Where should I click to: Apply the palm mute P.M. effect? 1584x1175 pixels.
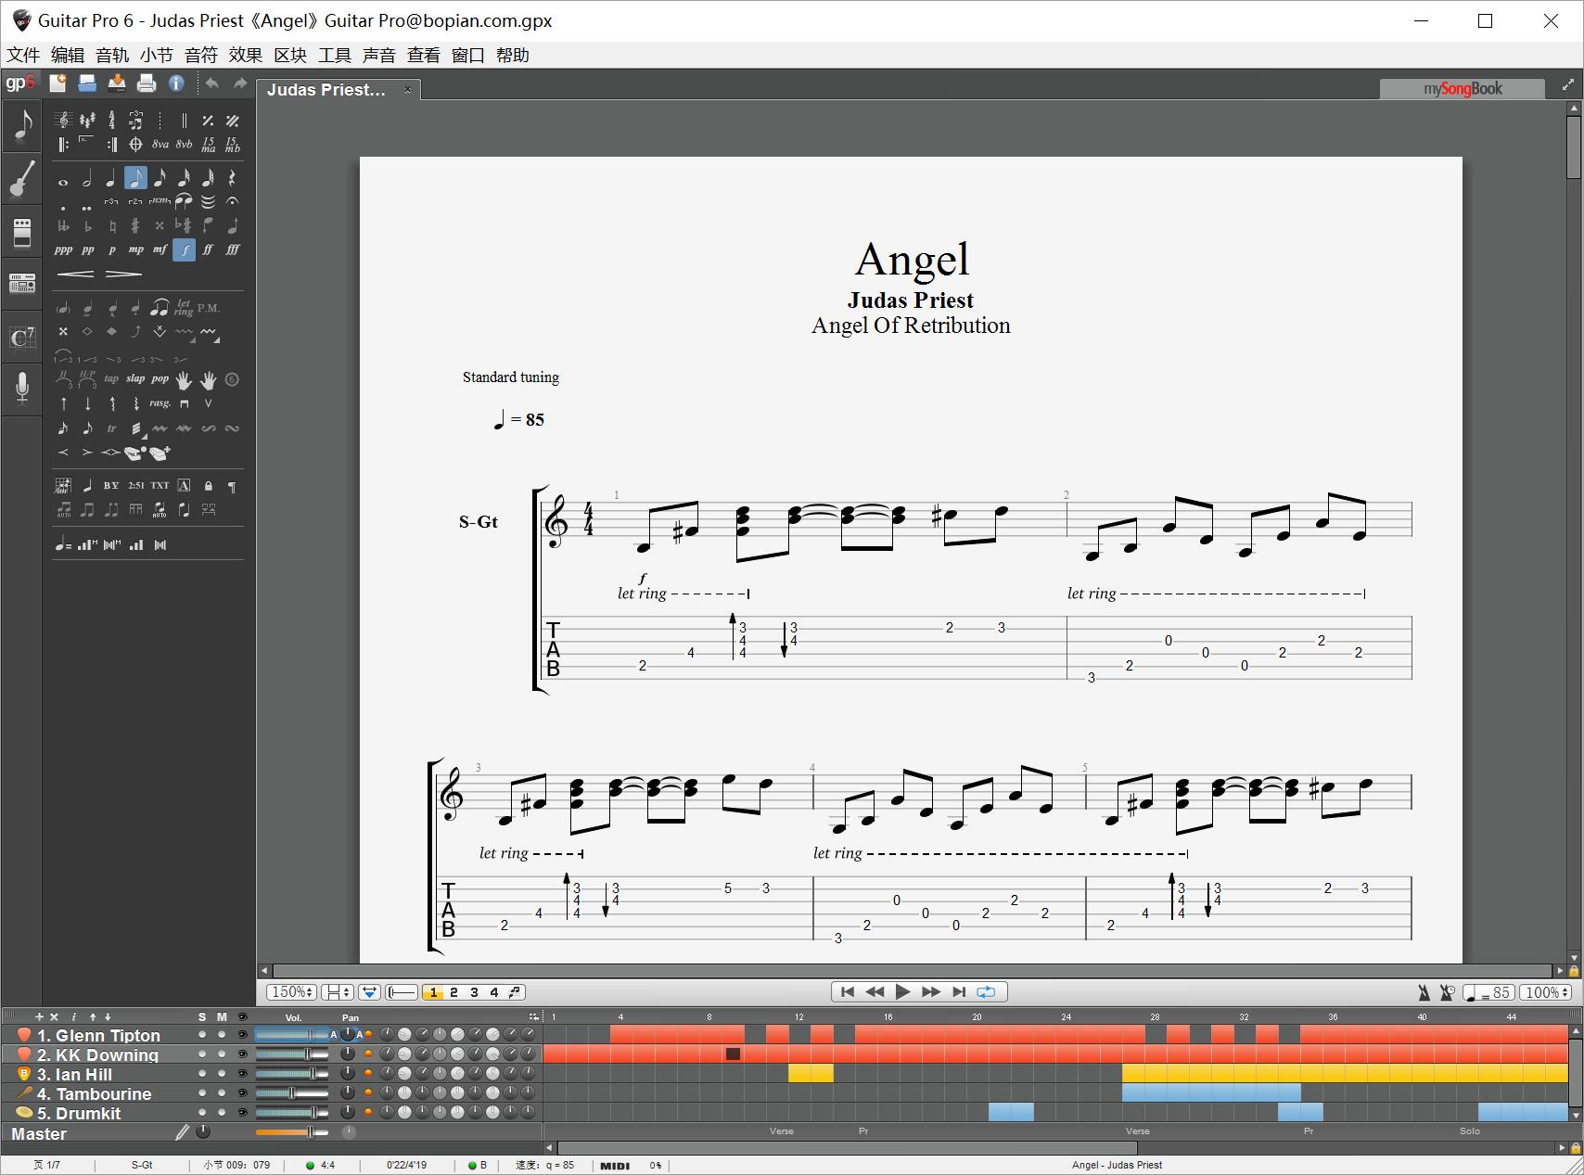pyautogui.click(x=209, y=308)
